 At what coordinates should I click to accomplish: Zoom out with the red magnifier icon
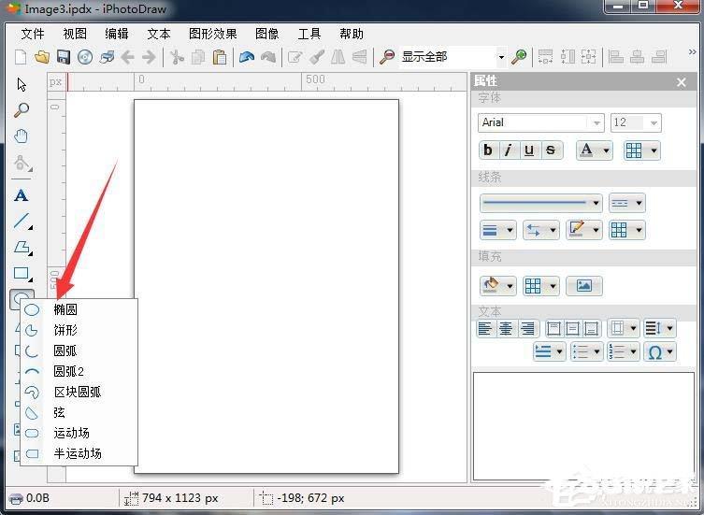point(386,57)
